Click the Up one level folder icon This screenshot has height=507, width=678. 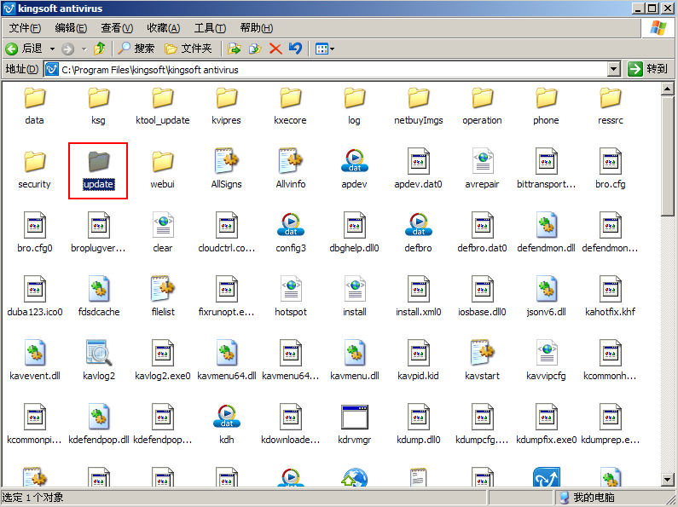click(x=100, y=49)
